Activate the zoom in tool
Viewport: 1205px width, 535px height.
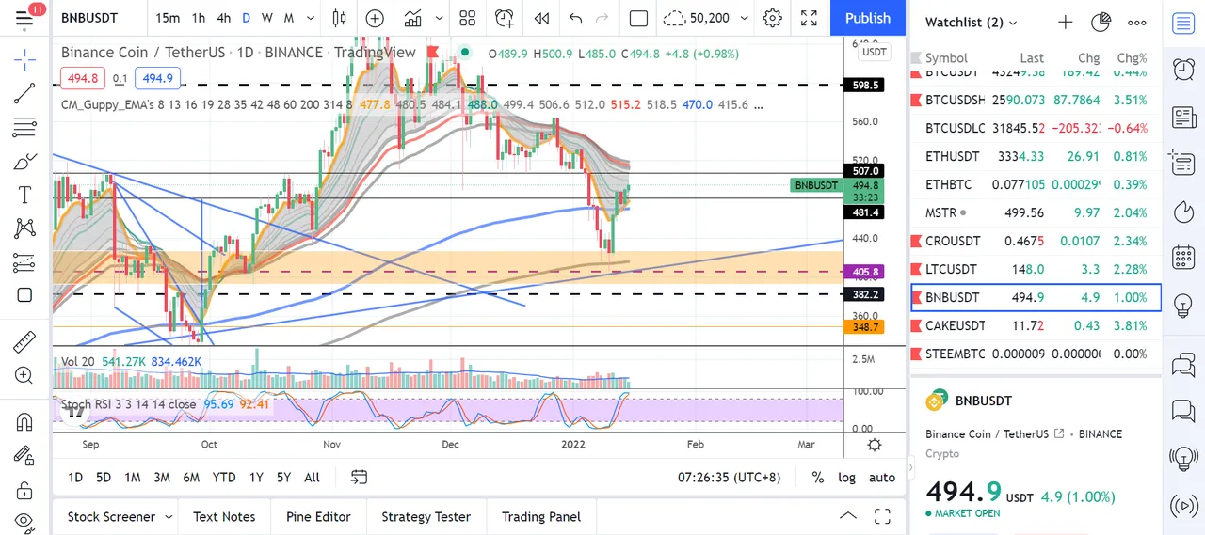[24, 375]
